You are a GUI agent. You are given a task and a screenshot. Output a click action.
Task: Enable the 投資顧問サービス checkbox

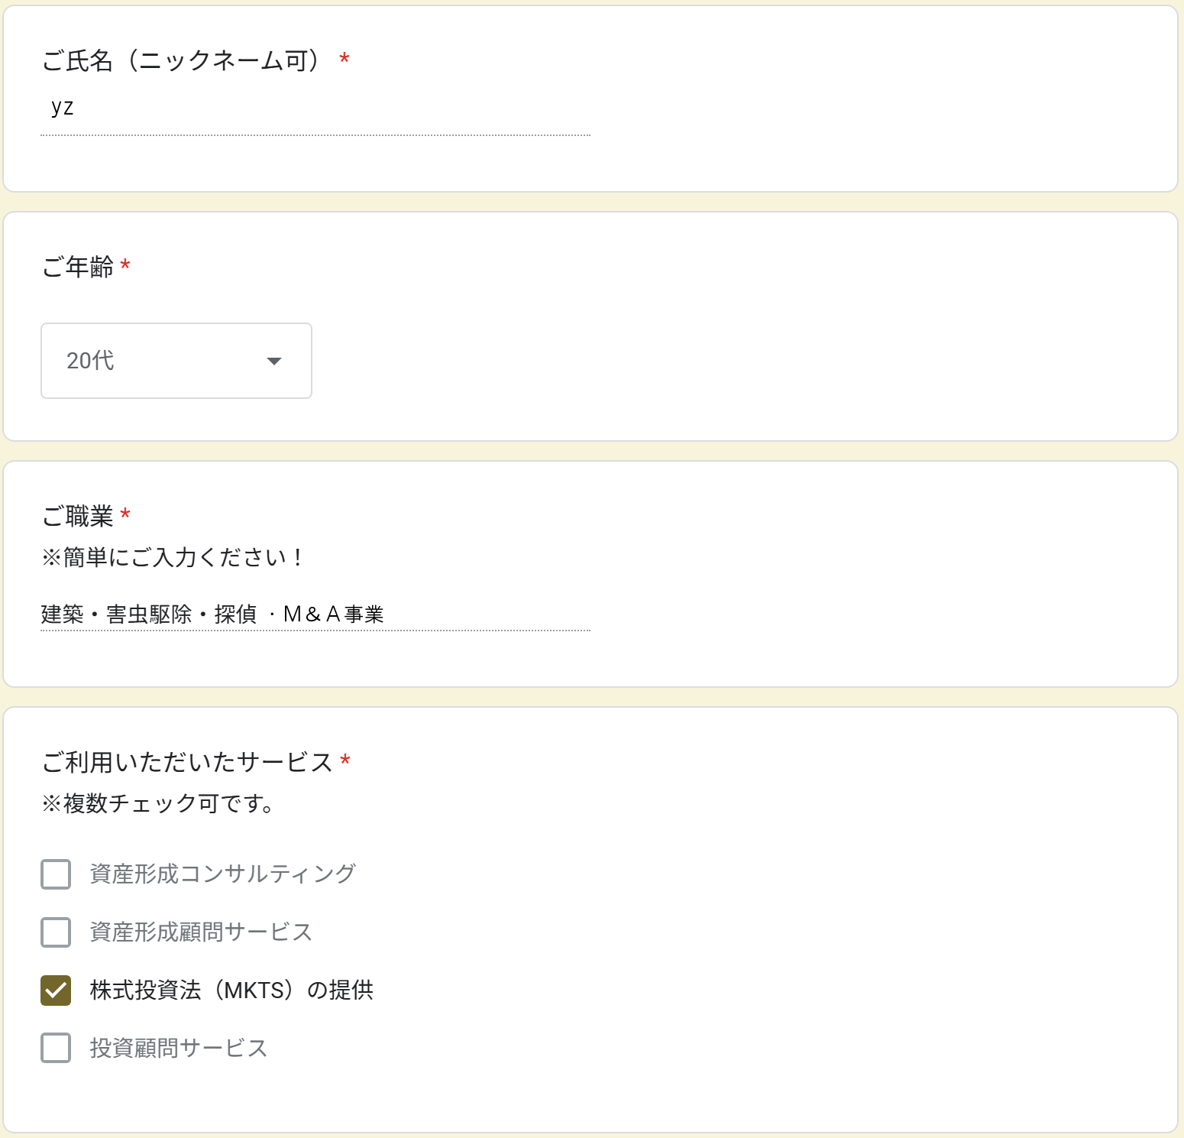(56, 1049)
